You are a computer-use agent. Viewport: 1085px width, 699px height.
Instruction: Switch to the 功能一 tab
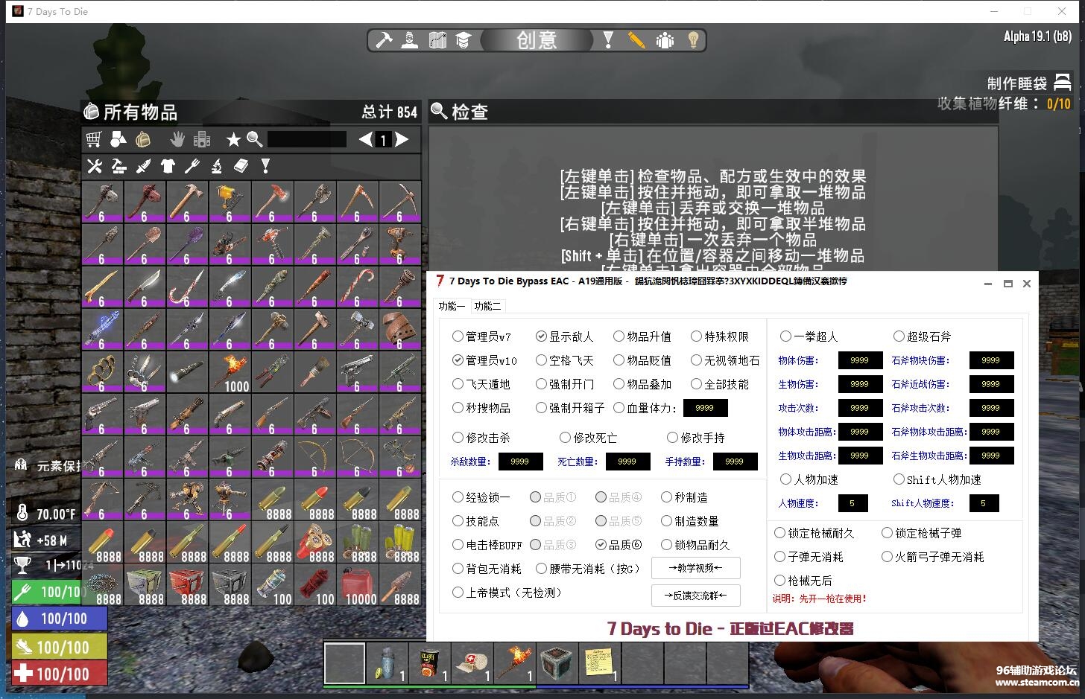tap(452, 306)
